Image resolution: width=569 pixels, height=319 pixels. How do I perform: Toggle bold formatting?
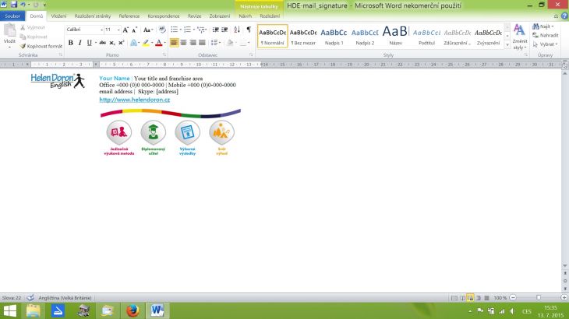pos(71,43)
